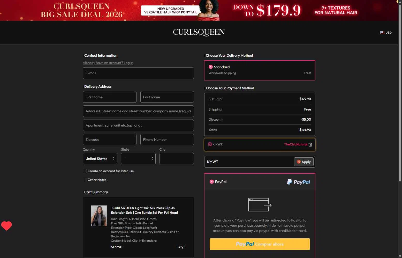
Task: Click the browser redirect illustration icon
Action: tap(260, 205)
